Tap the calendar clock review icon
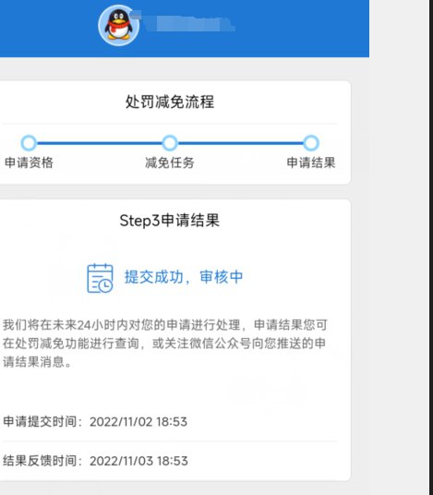 [x=100, y=278]
